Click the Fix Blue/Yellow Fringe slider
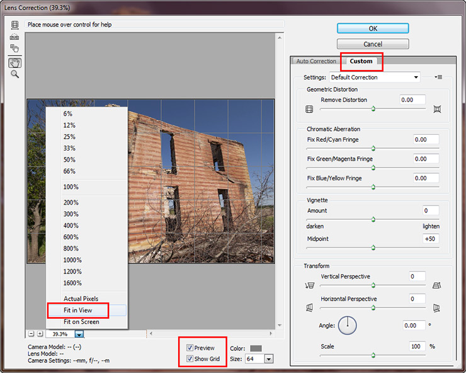The height and width of the screenshot is (373, 466). point(373,187)
